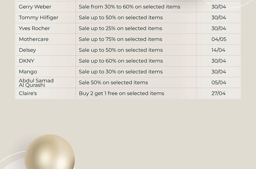The height and width of the screenshot is (169, 256).
Task: Select the 27/04 date for Claire's
Action: (218, 93)
